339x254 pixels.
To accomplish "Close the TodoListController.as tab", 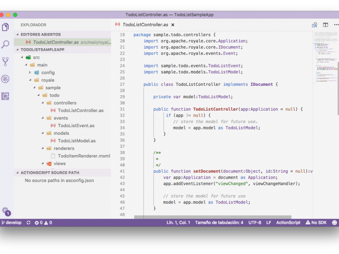I will coord(173,25).
